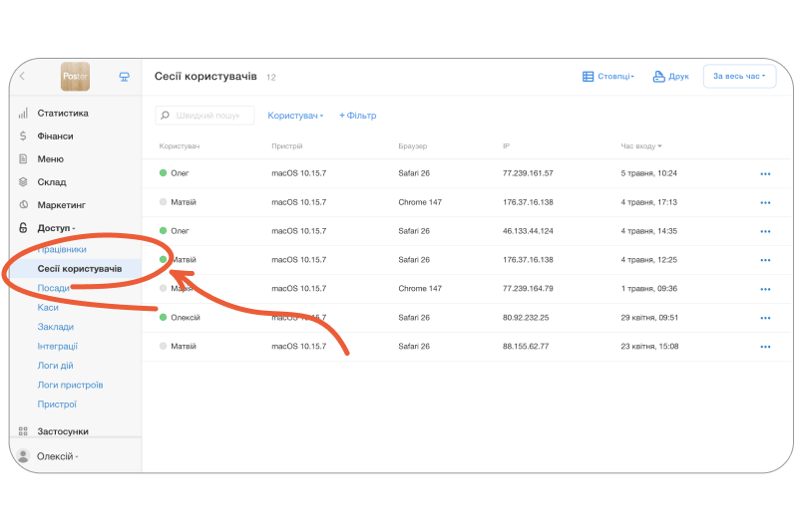Open the Маркетинг sidebar item

pyautogui.click(x=61, y=205)
